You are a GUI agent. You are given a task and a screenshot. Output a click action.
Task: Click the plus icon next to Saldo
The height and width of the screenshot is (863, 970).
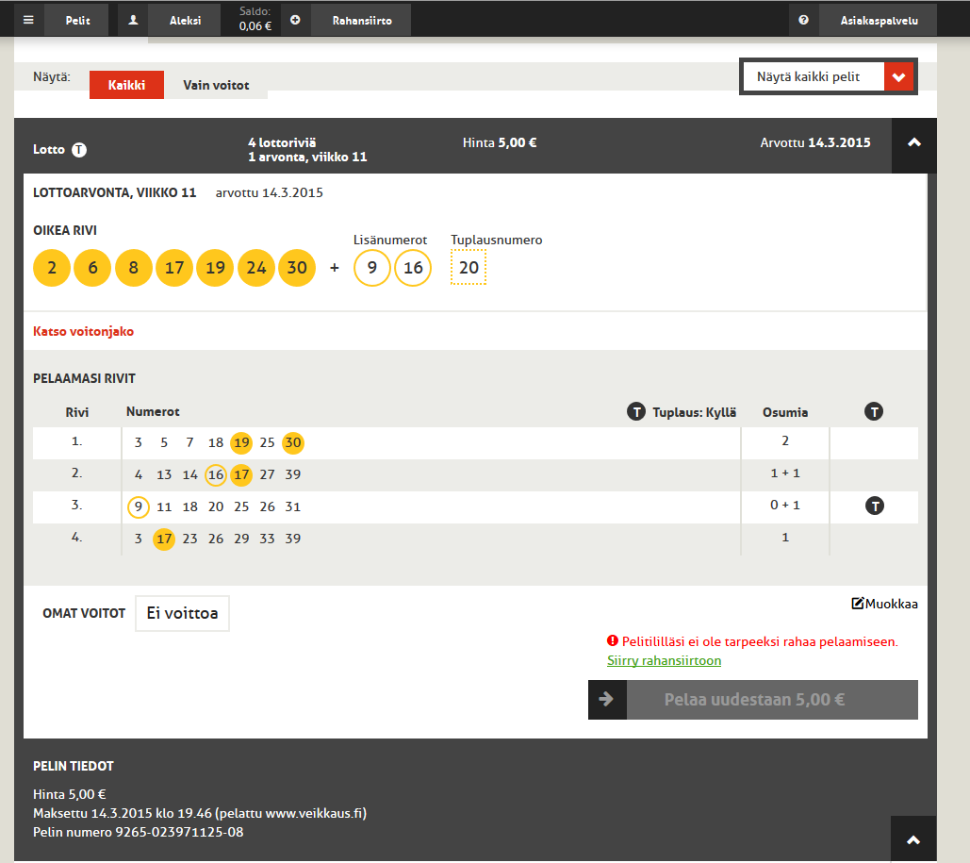[x=295, y=20]
